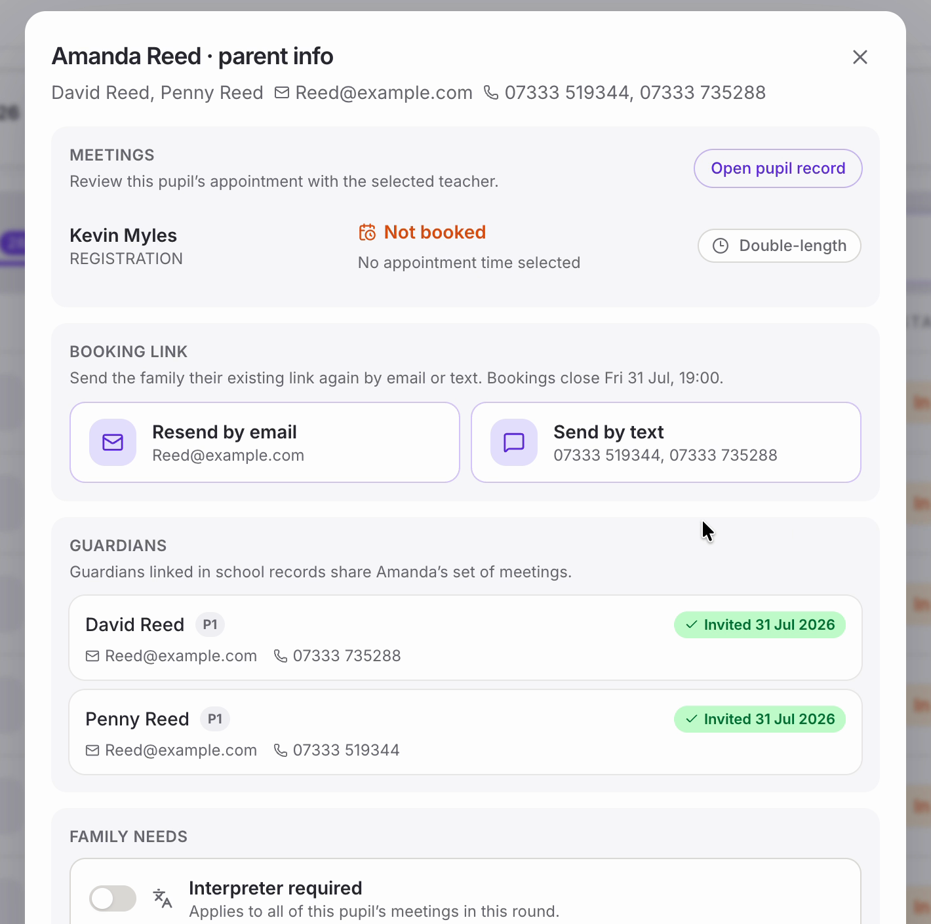
Task: Click the P1 tag next to Penny Reed
Action: point(215,719)
